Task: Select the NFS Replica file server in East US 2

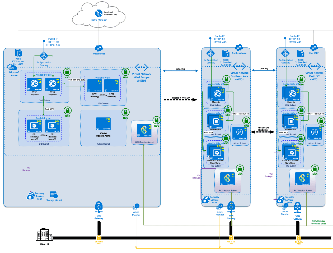Action: tap(291, 122)
